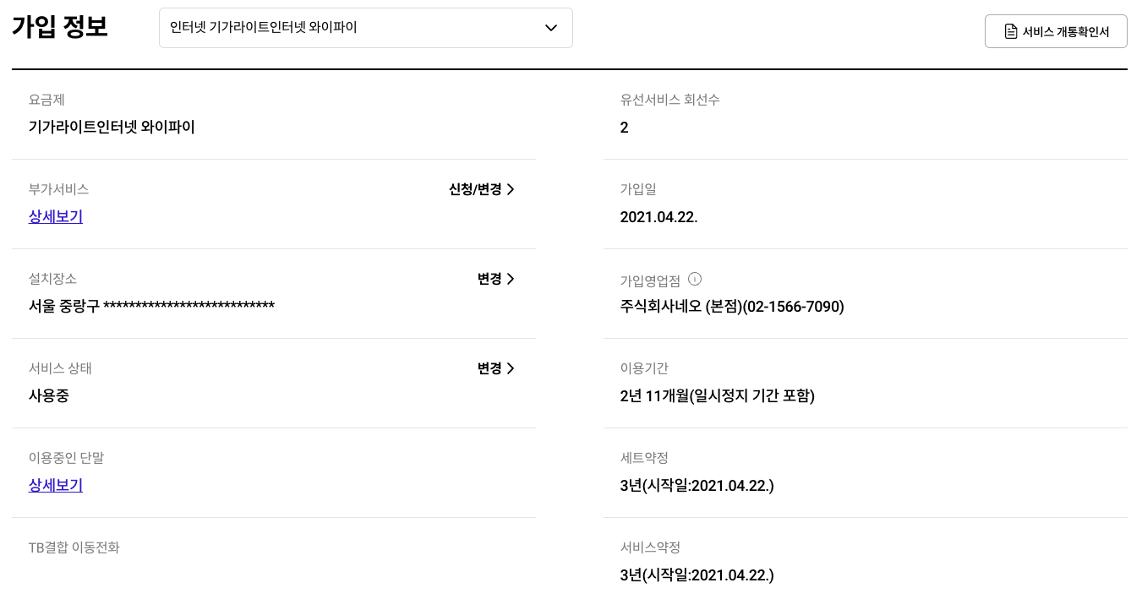Click the masked 서울 중랑구 address
The height and width of the screenshot is (599, 1131).
(151, 306)
